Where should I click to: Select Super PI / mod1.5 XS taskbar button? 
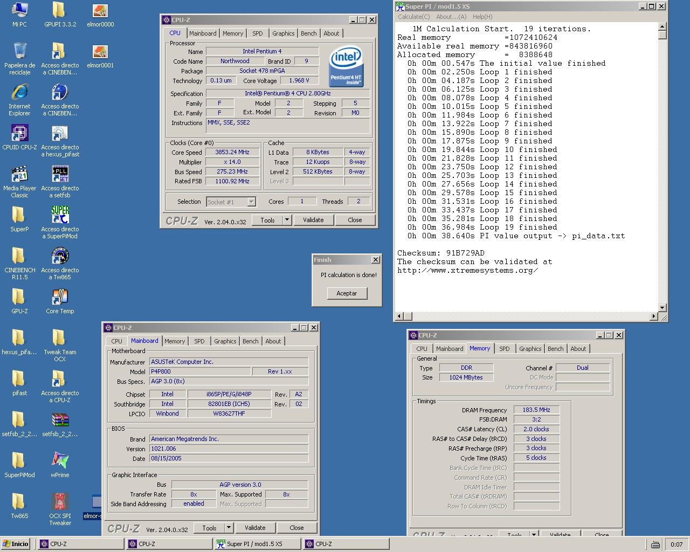[x=257, y=544]
